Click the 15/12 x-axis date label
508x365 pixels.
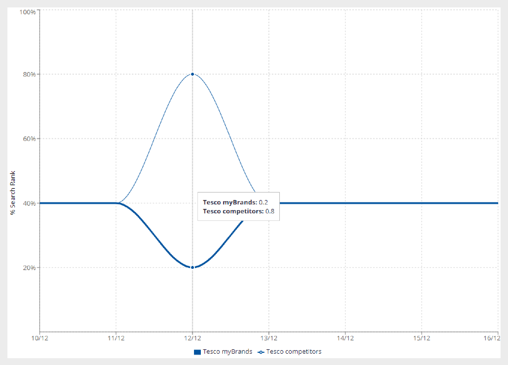[422, 338]
